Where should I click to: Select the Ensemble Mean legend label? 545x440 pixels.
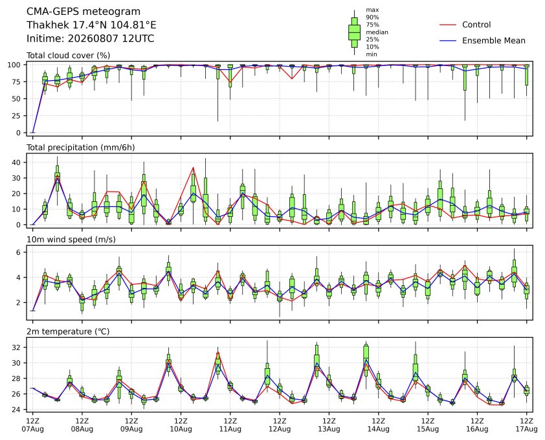click(494, 41)
